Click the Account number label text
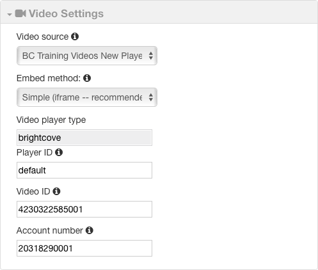Image resolution: width=318 pixels, height=270 pixels. coord(50,230)
